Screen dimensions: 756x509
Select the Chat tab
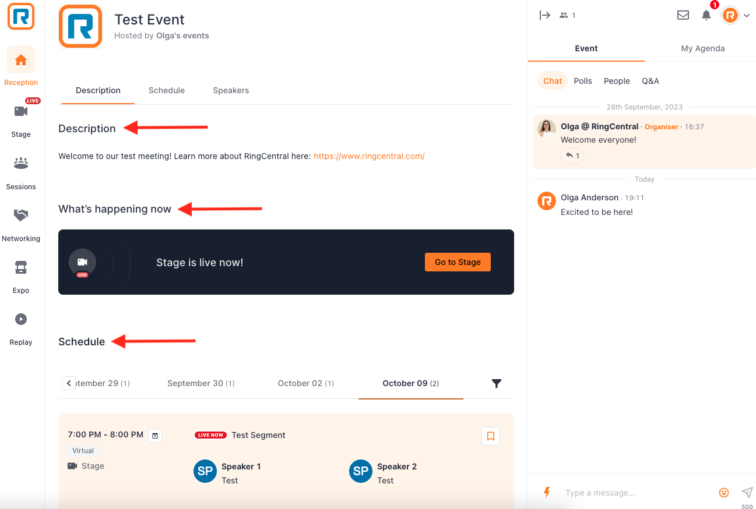pyautogui.click(x=553, y=81)
